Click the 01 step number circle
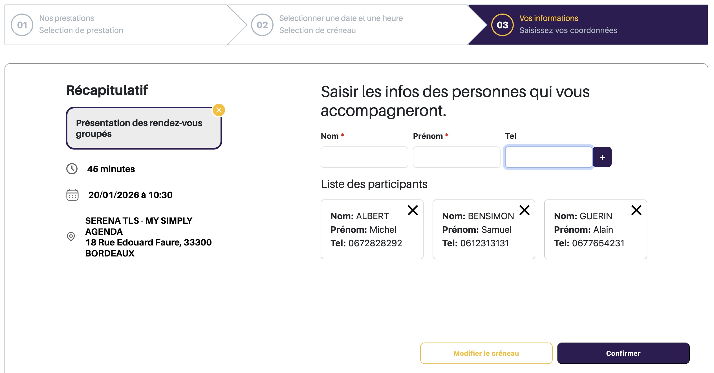This screenshot has width=714, height=373. pyautogui.click(x=22, y=25)
